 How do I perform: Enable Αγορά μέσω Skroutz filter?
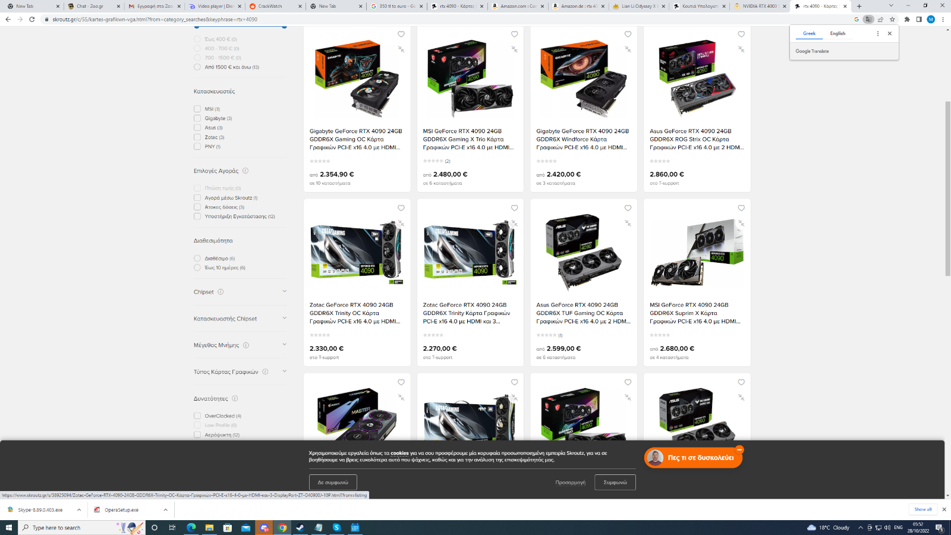point(197,197)
